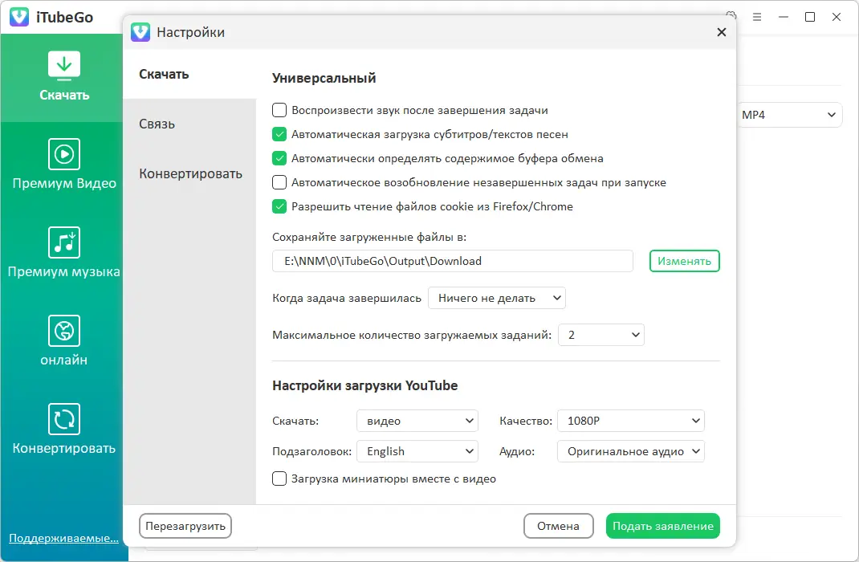The height and width of the screenshot is (562, 859).
Task: Click the Перезагрузить button
Action: [185, 526]
